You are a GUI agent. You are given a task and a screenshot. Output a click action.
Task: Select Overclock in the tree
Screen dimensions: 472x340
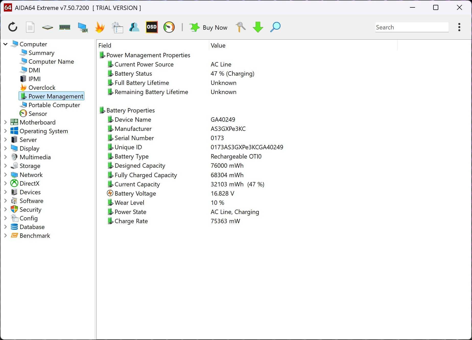click(x=42, y=88)
